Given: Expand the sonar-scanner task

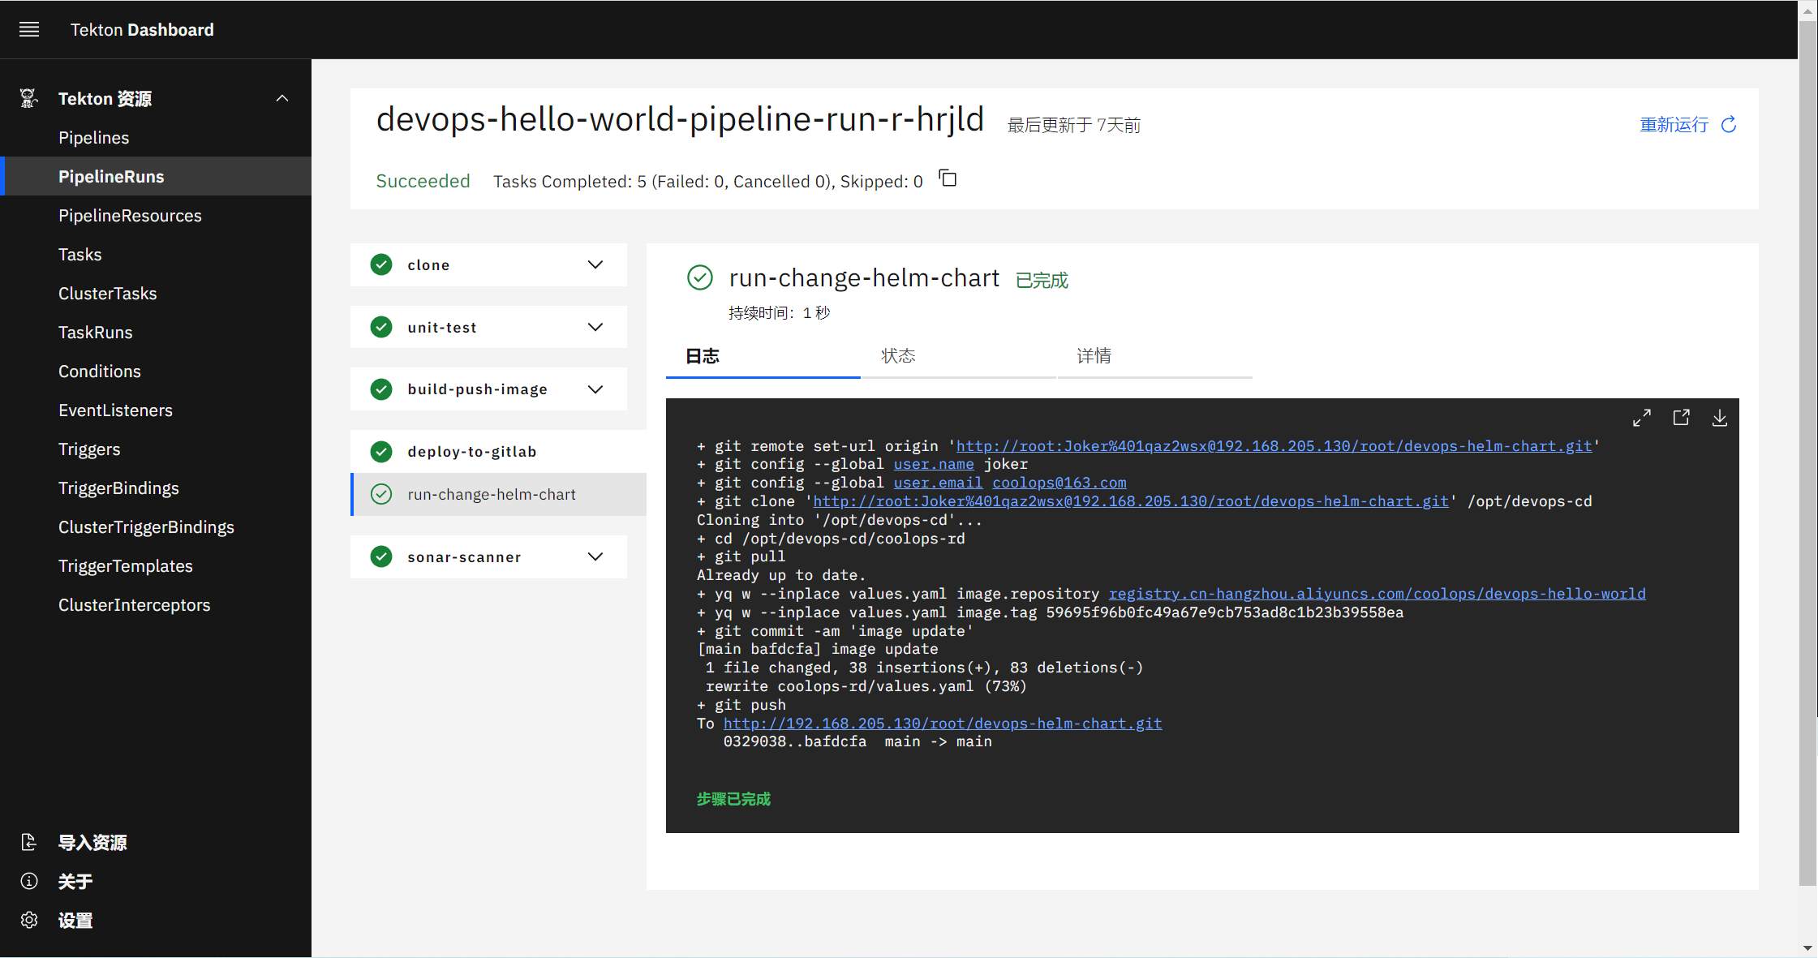Looking at the screenshot, I should (x=595, y=556).
